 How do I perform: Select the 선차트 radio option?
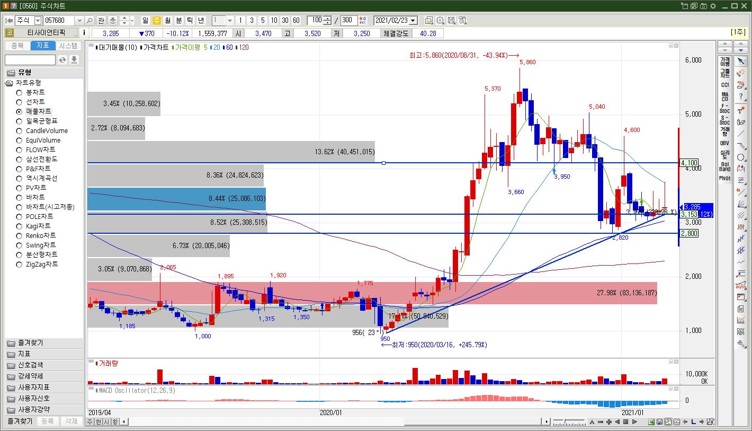pyautogui.click(x=19, y=102)
